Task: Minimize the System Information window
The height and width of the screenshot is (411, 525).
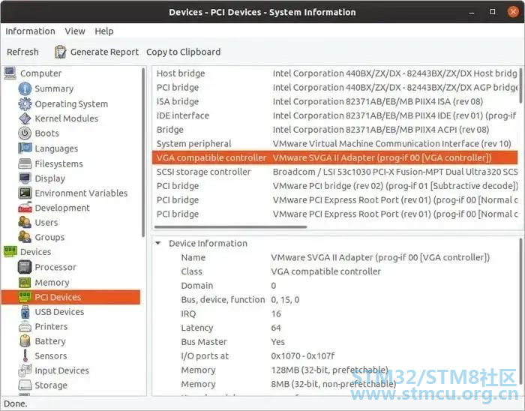Action: 472,13
